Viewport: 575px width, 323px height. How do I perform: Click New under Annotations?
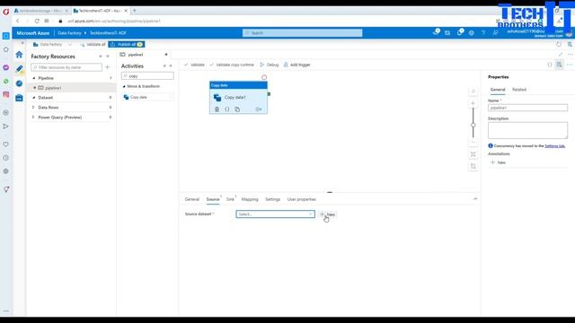pos(498,162)
